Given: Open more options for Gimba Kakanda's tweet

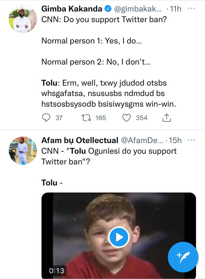Looking at the screenshot, I should point(191,9).
